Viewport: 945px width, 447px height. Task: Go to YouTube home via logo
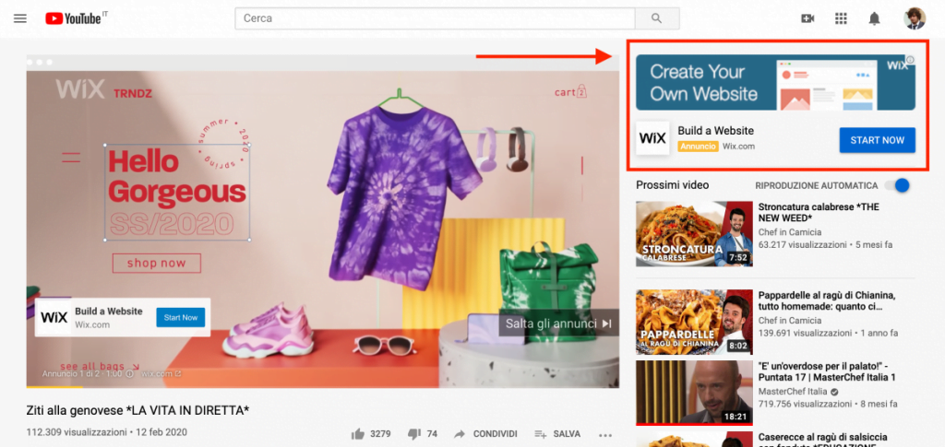[76, 18]
